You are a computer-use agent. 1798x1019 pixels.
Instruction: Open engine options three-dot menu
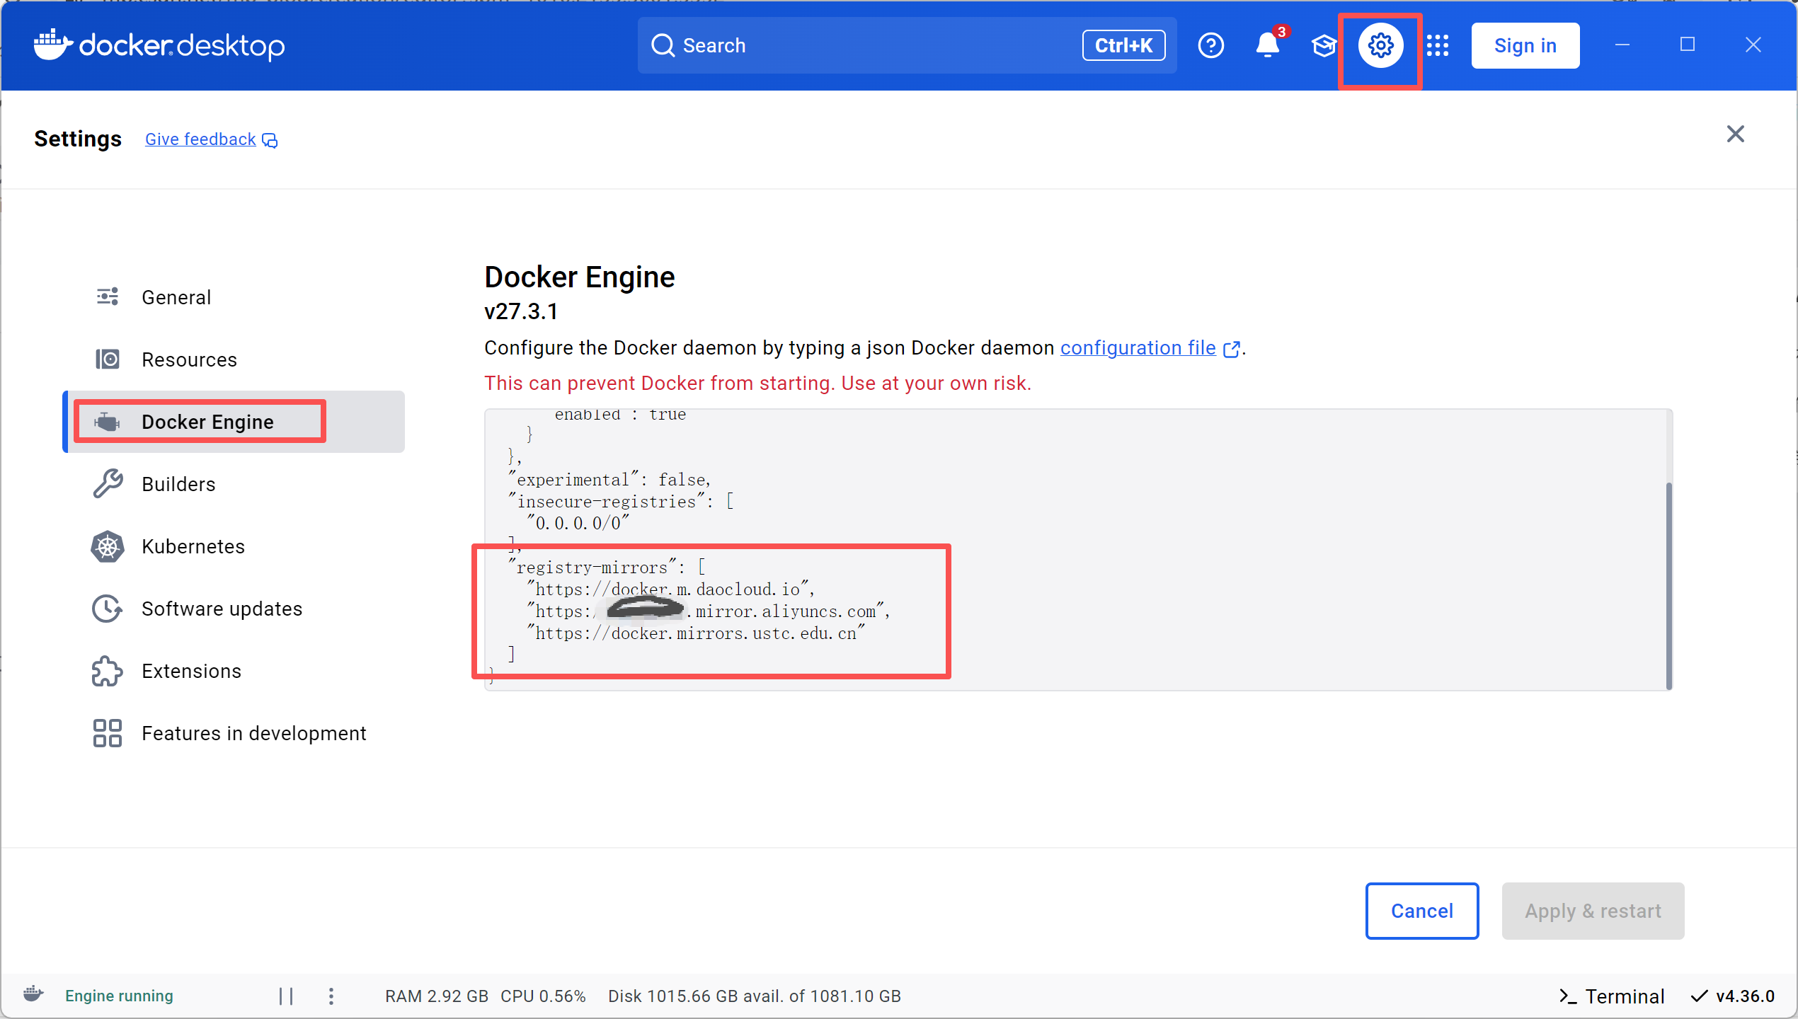coord(331,996)
